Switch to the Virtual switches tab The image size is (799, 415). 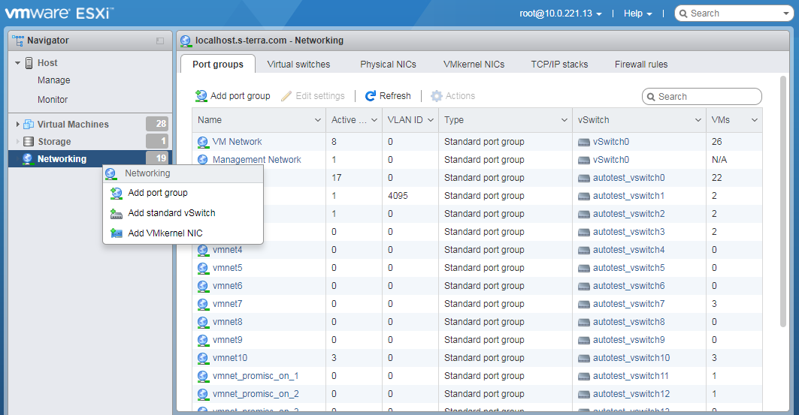pyautogui.click(x=298, y=65)
